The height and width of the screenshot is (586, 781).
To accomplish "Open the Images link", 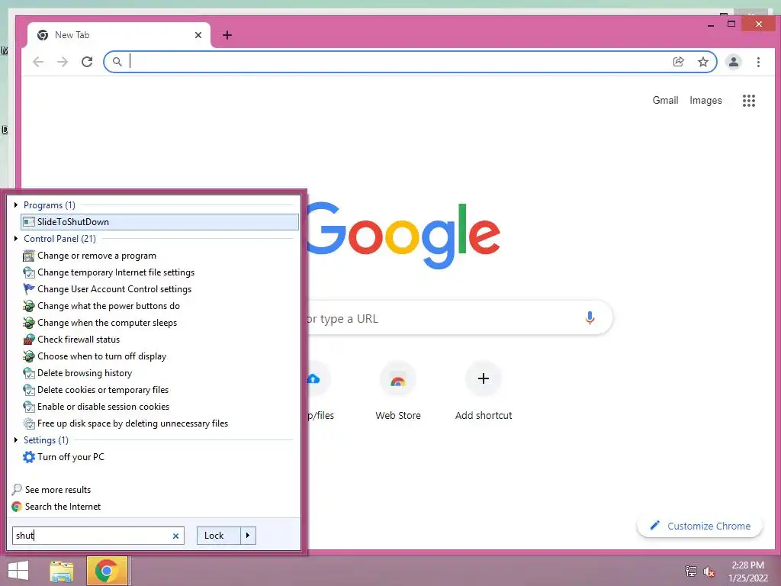I will 705,101.
